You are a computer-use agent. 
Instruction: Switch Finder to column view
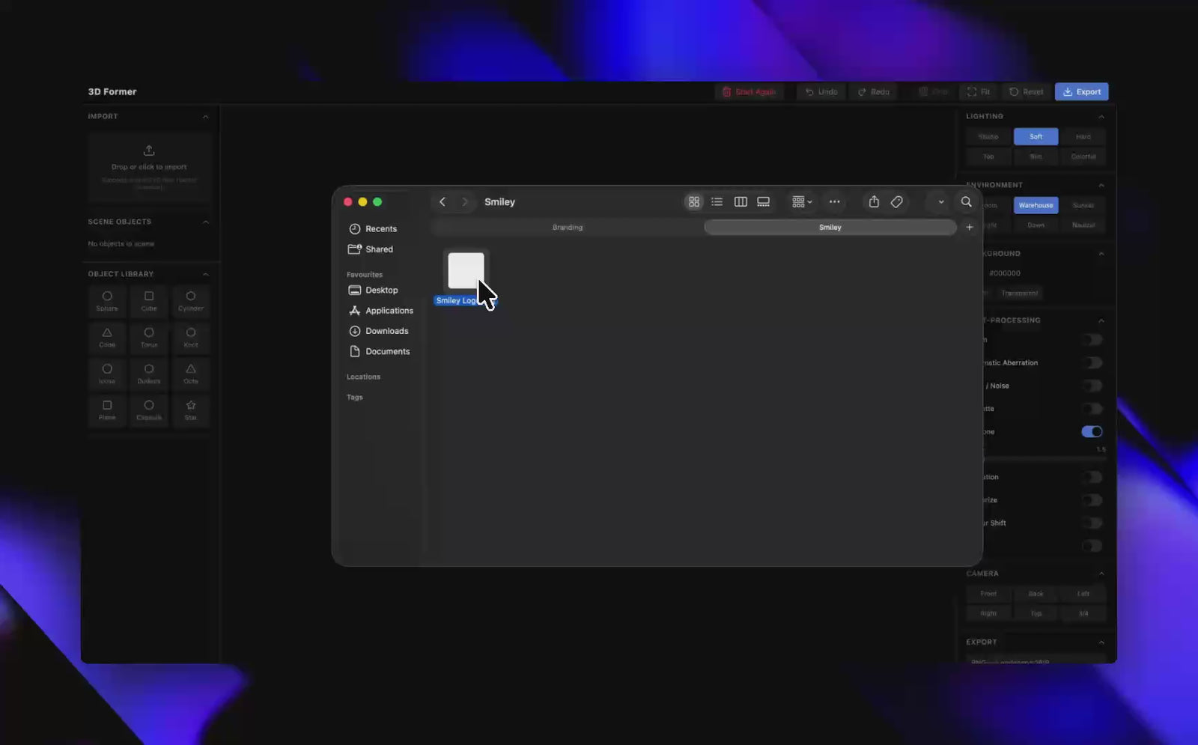click(x=741, y=202)
